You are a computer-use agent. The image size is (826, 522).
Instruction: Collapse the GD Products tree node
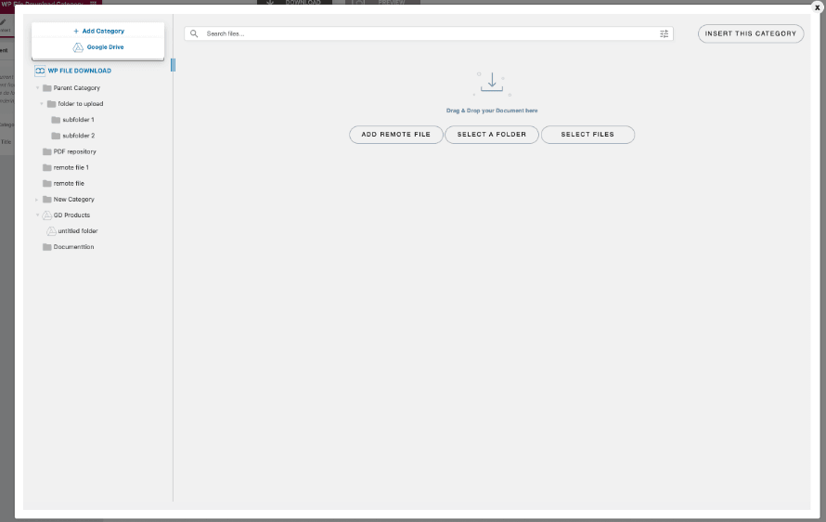37,215
